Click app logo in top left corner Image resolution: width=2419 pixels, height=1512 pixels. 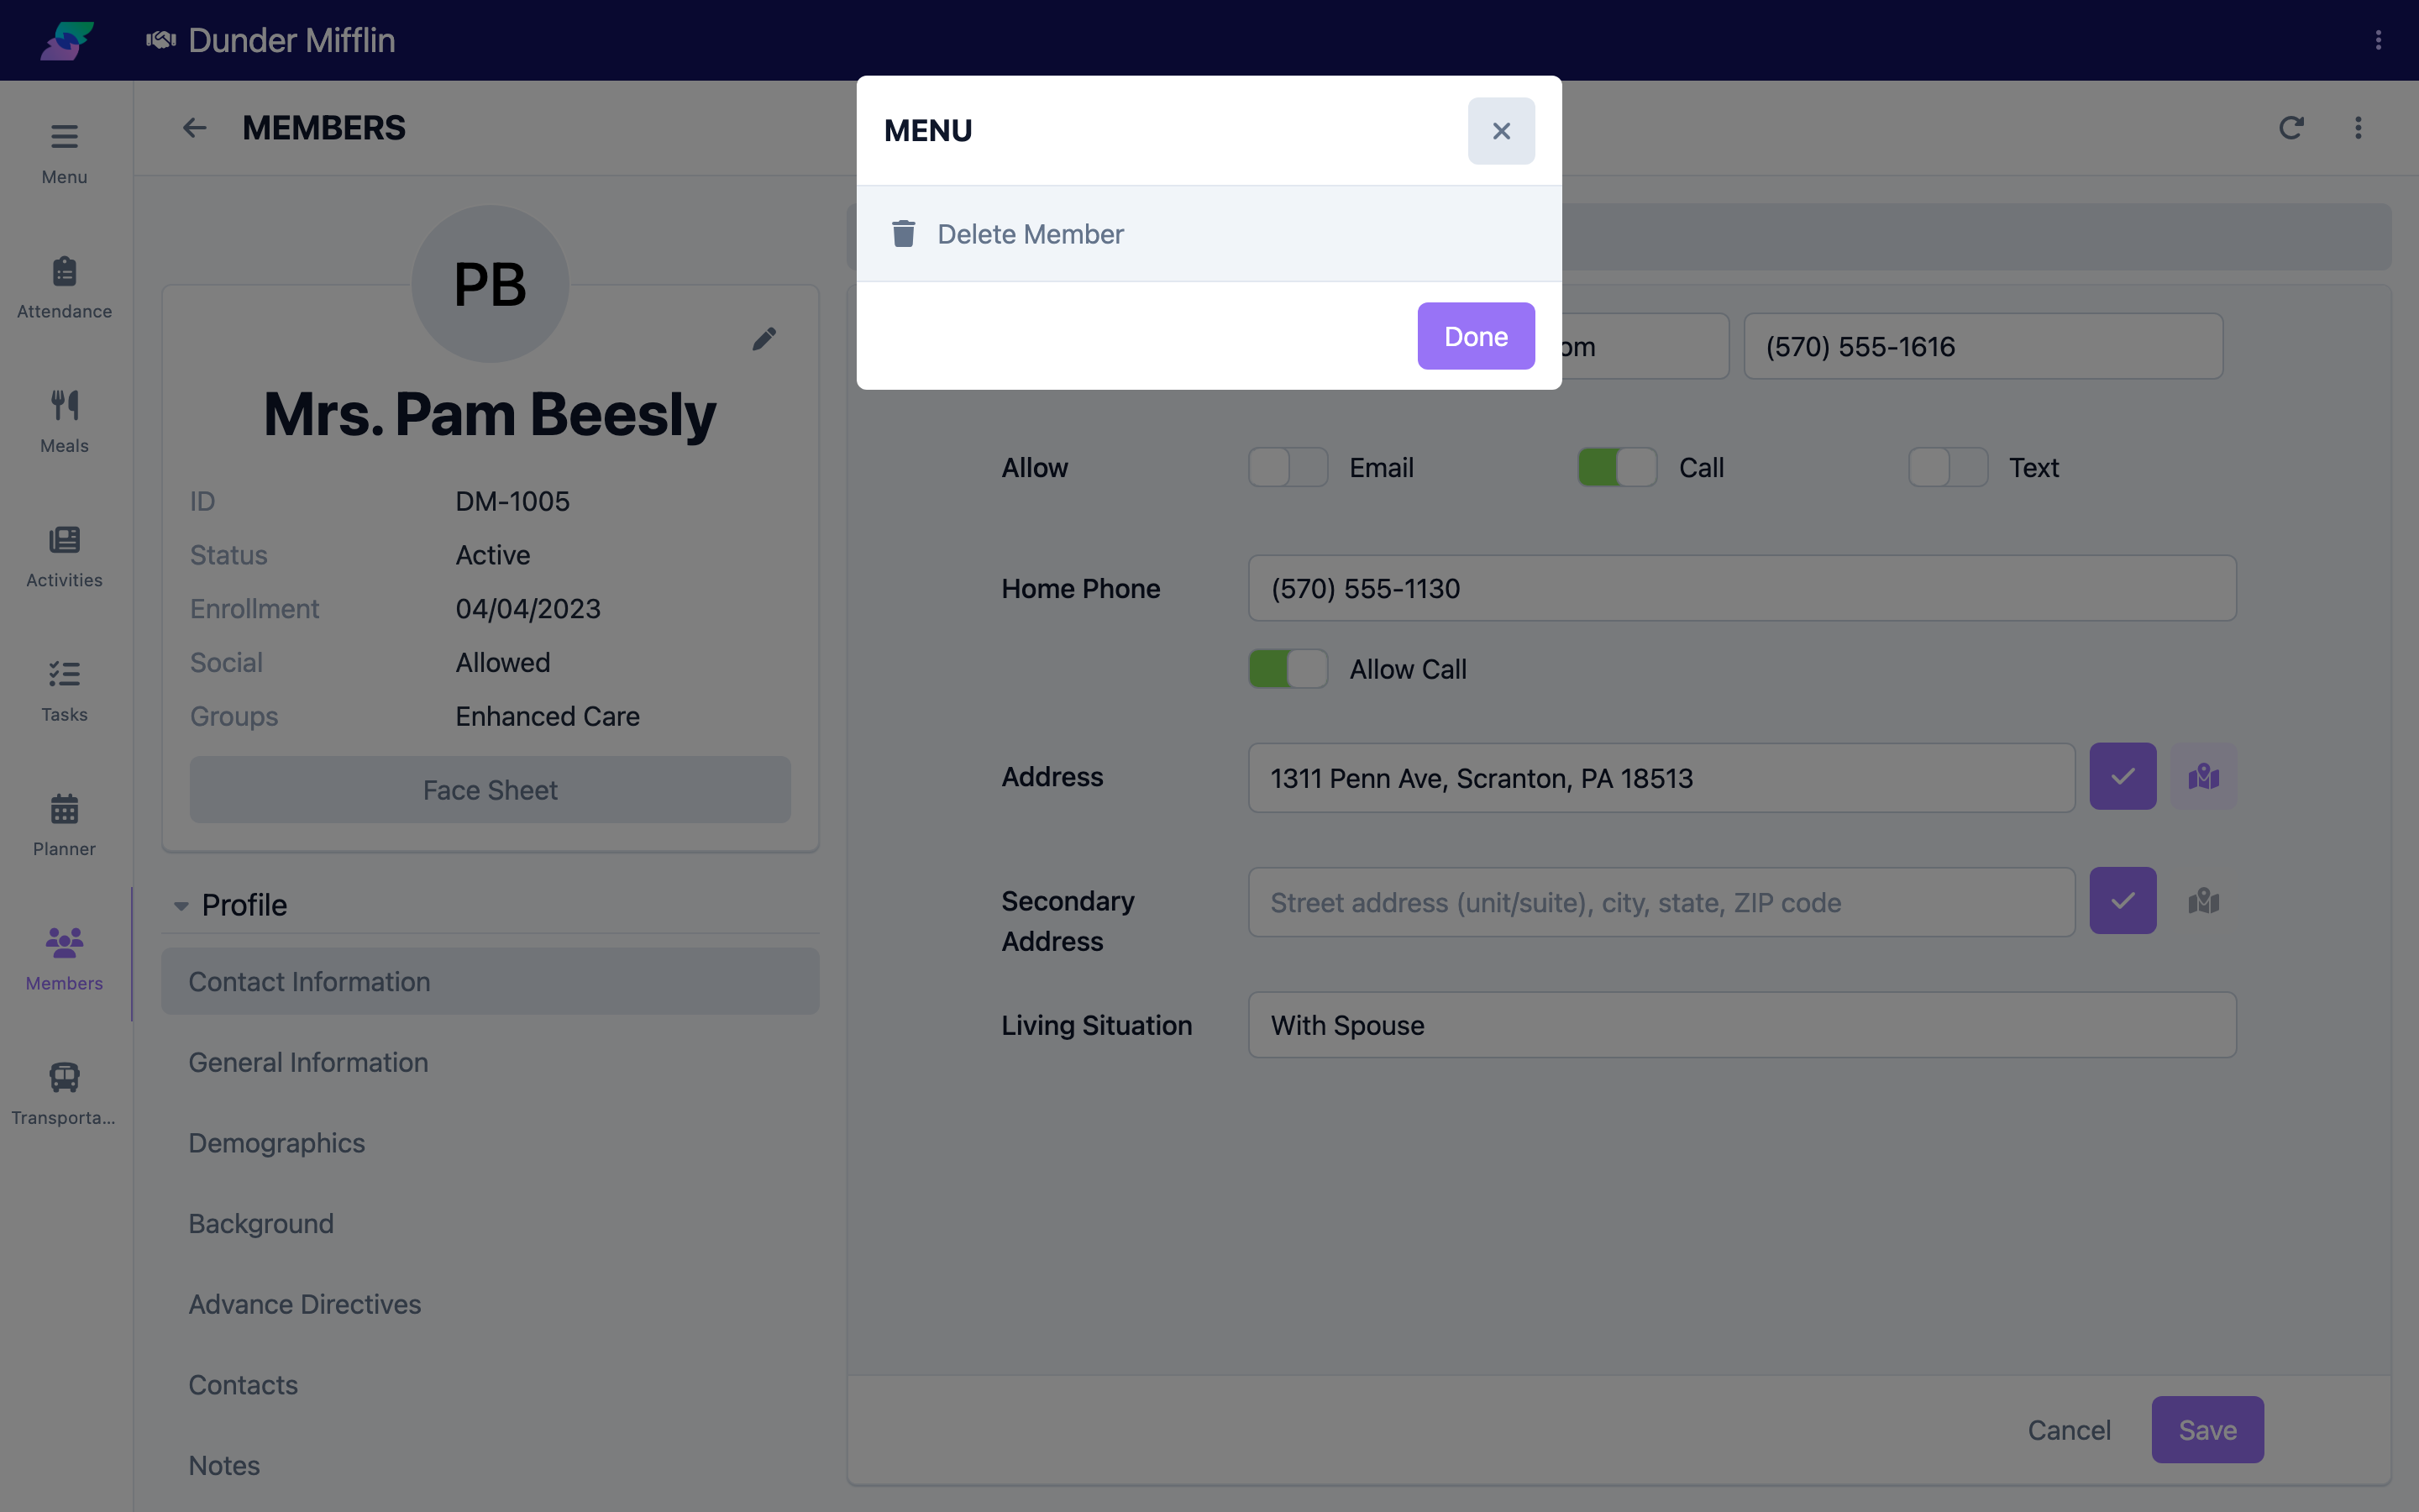point(67,40)
